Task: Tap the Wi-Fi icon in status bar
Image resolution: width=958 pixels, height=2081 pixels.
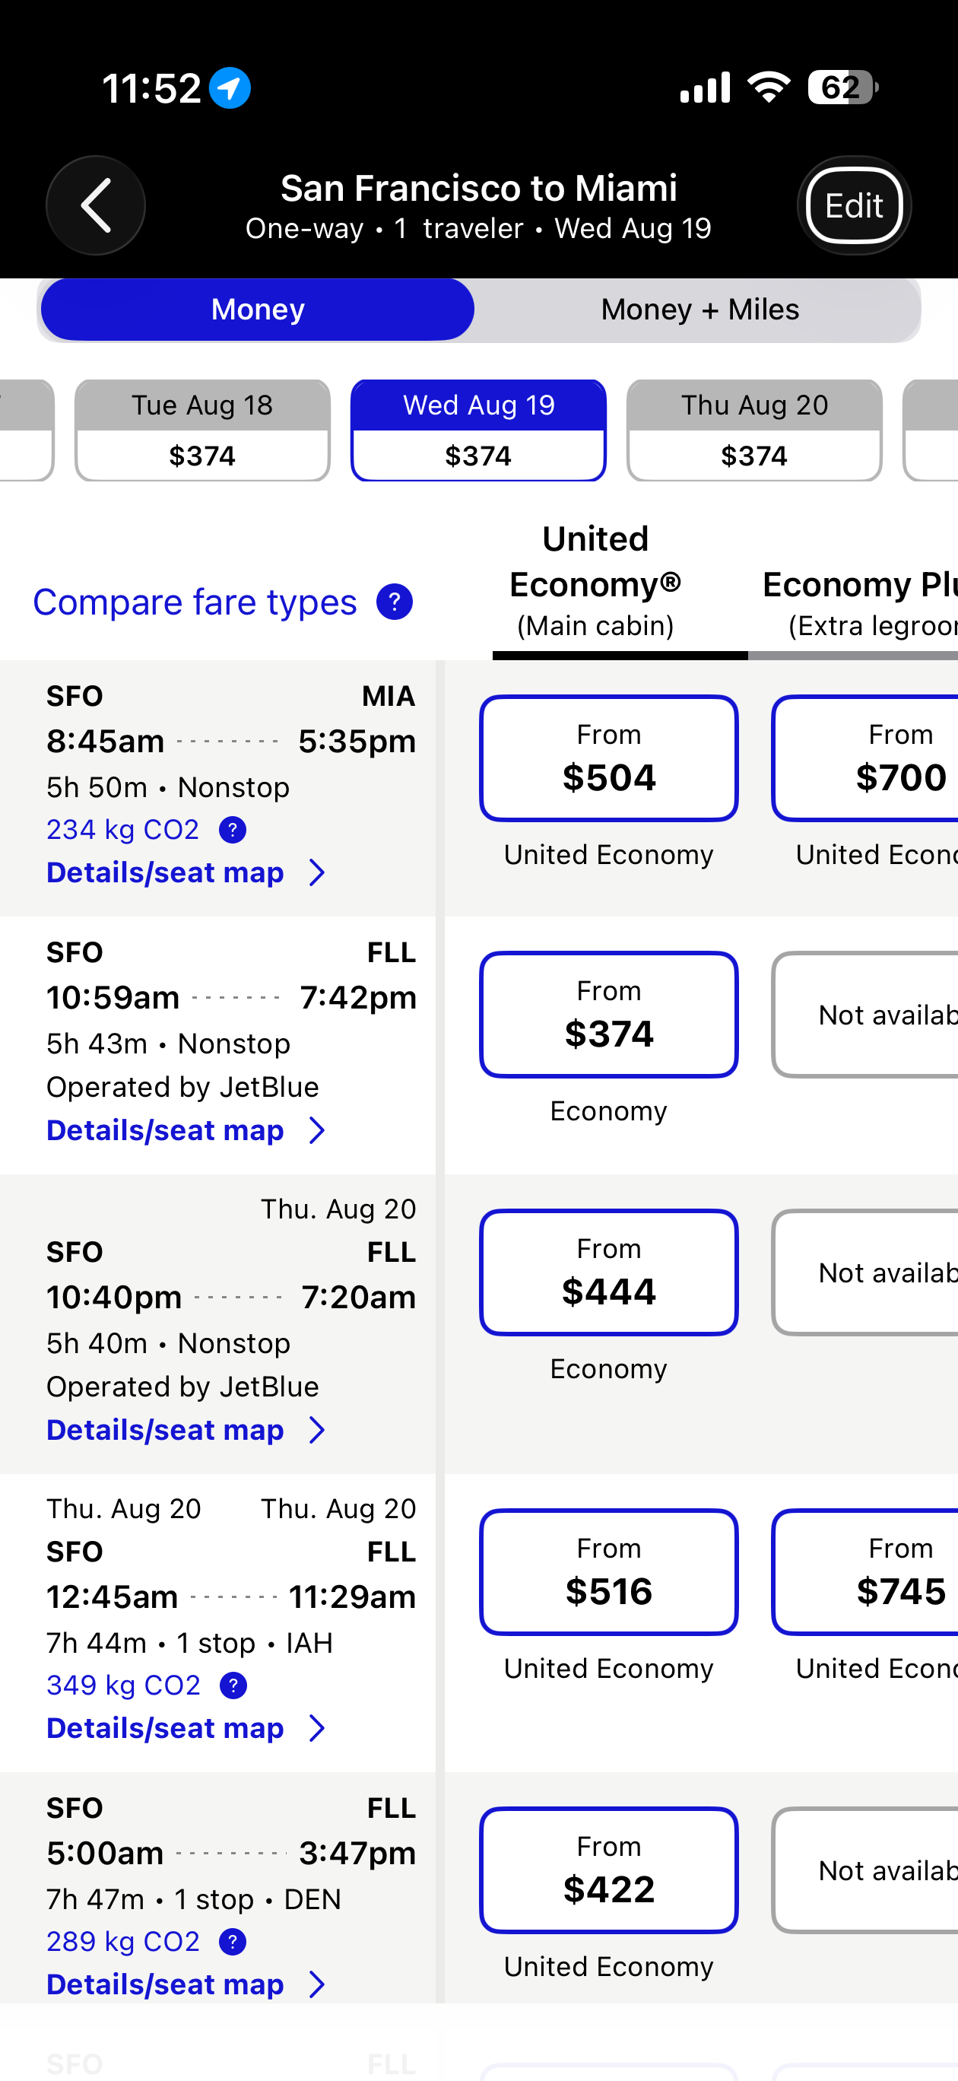Action: (769, 87)
